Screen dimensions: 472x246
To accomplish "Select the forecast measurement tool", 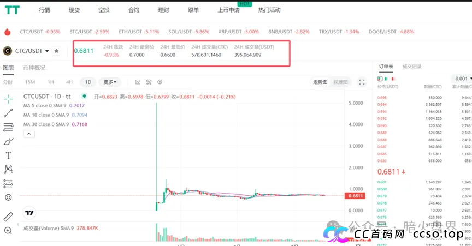I will pyautogui.click(x=8, y=183).
